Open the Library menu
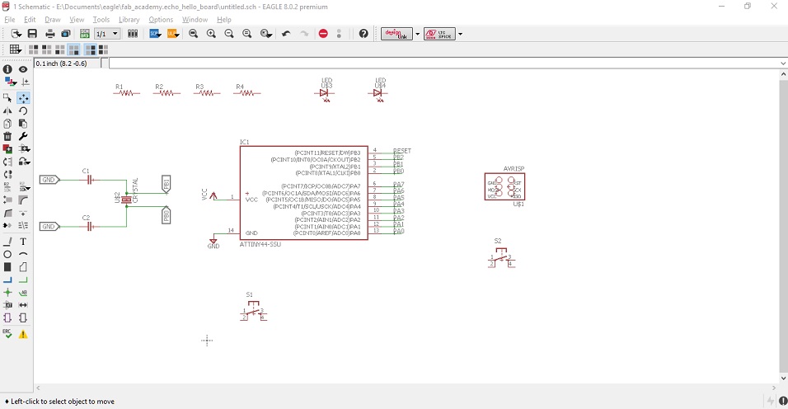This screenshot has width=788, height=409. pyautogui.click(x=129, y=20)
